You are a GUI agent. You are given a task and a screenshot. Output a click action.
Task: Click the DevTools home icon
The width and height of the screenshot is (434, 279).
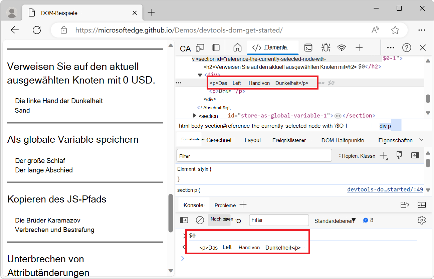point(237,48)
